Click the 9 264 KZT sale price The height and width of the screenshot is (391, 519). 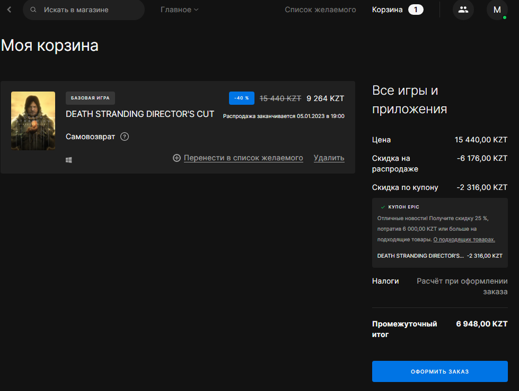(326, 98)
